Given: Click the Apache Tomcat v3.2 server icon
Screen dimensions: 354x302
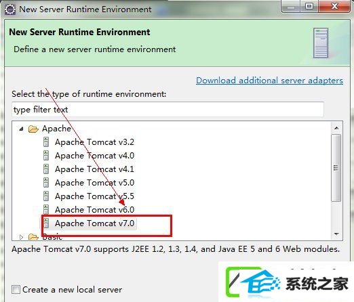Looking at the screenshot, I should [x=46, y=142].
